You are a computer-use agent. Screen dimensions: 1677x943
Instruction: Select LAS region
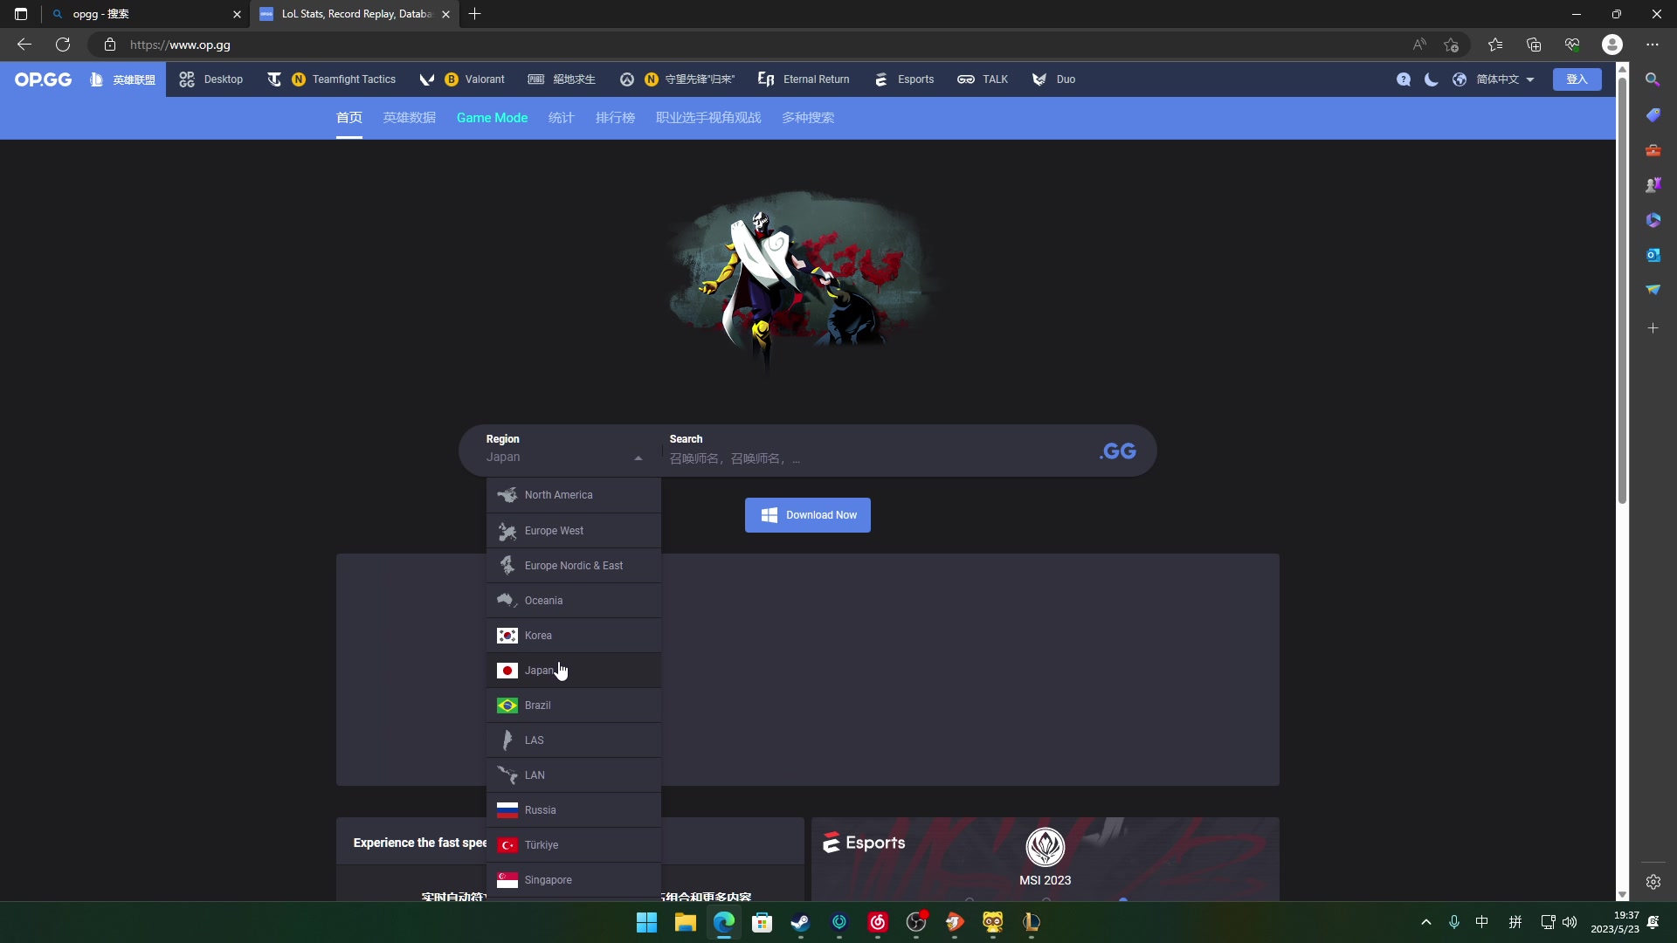pos(574,740)
